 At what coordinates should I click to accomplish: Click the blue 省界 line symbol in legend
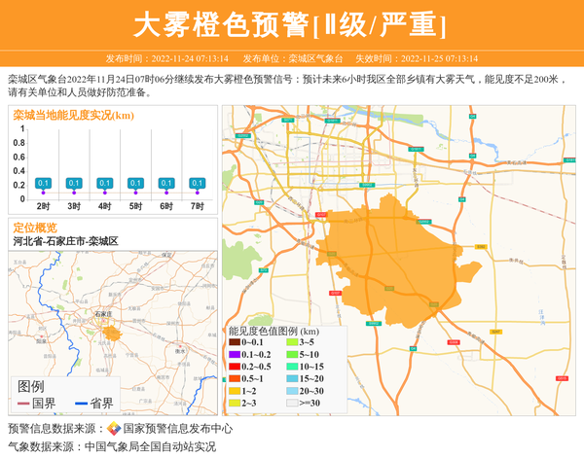coord(81,404)
